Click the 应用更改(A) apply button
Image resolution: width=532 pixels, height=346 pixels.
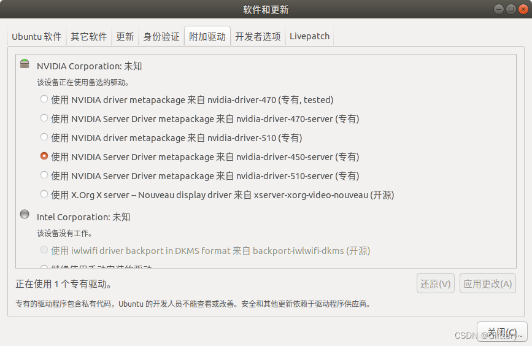point(488,283)
